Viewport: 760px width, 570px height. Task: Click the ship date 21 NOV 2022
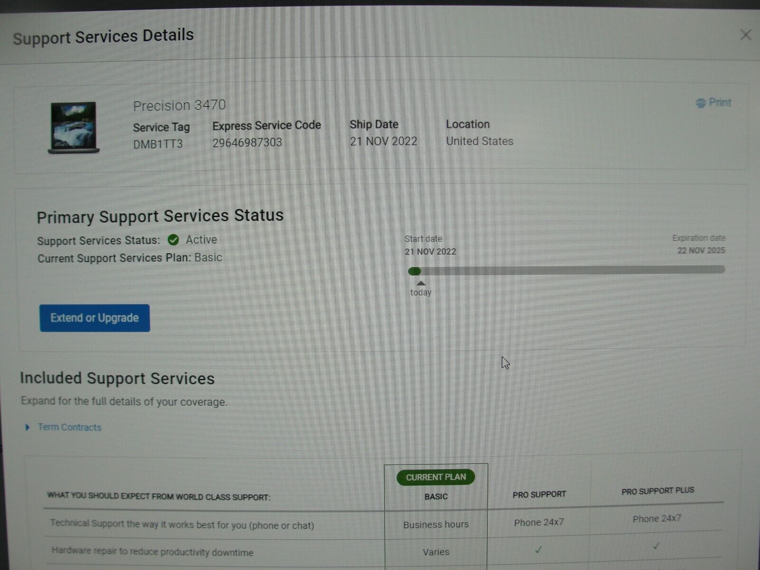pyautogui.click(x=383, y=141)
